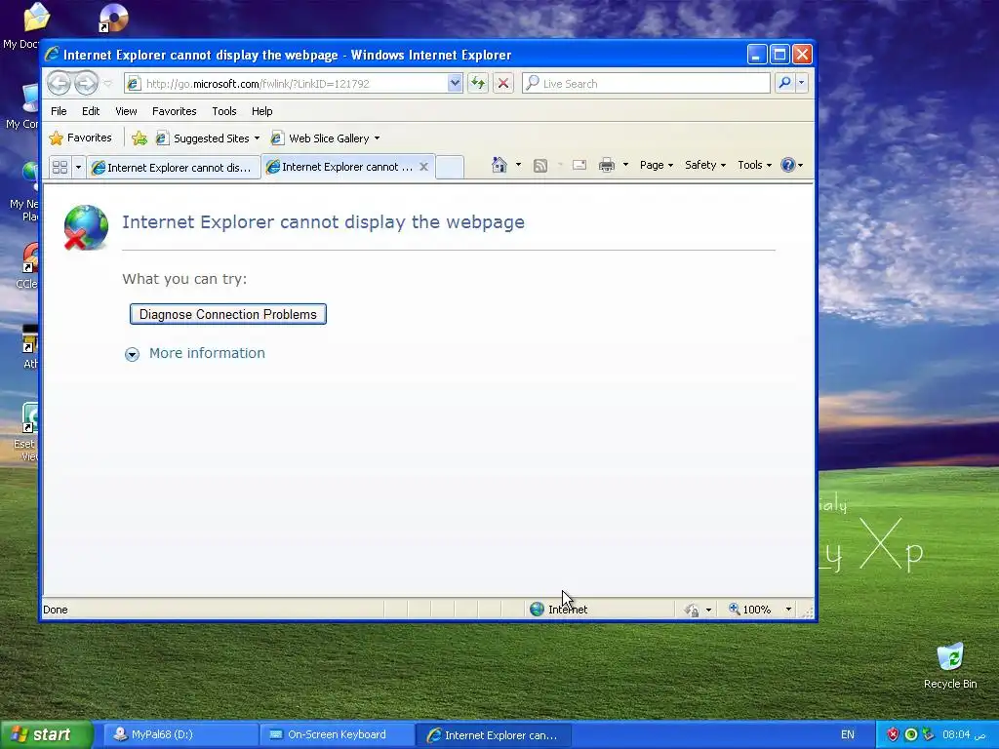Click the Home icon
999x749 pixels.
tap(499, 165)
